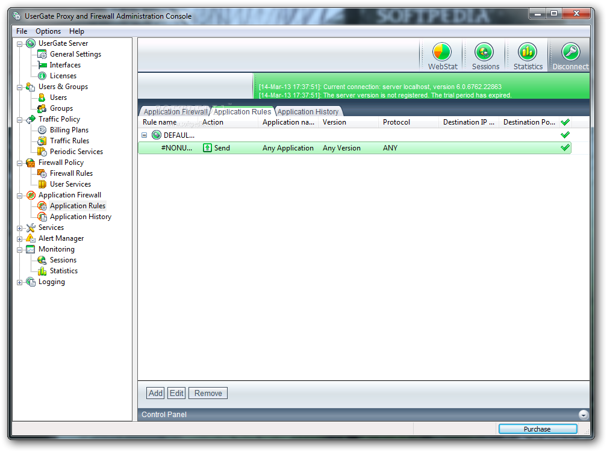Collapse the Firewall Policy tree node
Viewport: 607px width, 452px height.
pyautogui.click(x=19, y=163)
